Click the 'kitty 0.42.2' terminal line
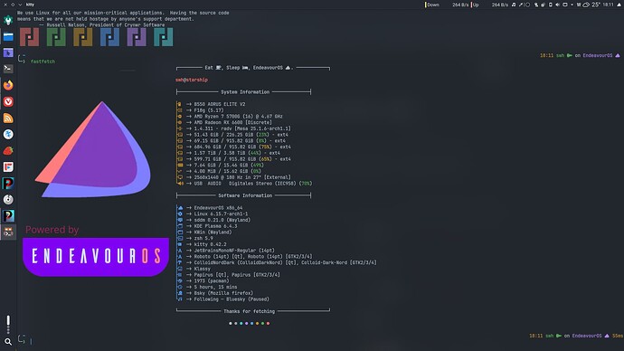Viewport: 624px width, 351px height. click(210, 245)
